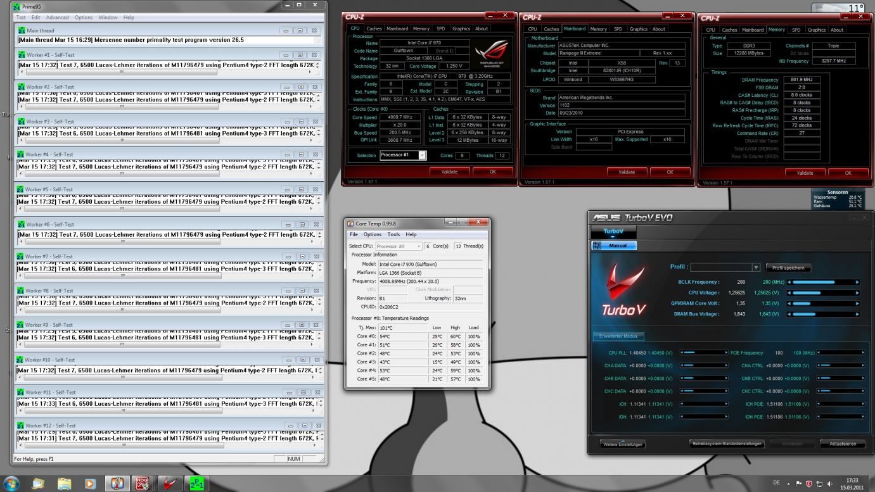Switch to TurboV EVO from the taskbar
Viewport: 875px width, 492px height.
coord(170,484)
